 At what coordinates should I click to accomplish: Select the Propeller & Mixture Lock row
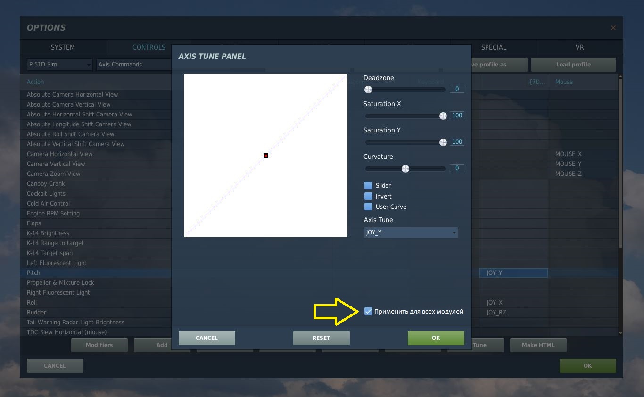pyautogui.click(x=95, y=282)
